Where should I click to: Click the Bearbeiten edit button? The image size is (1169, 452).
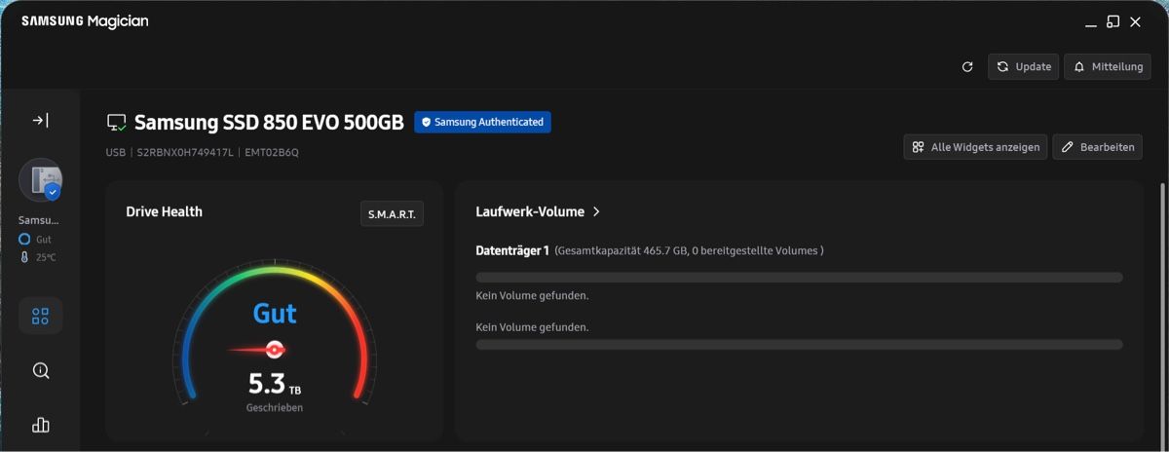point(1097,147)
